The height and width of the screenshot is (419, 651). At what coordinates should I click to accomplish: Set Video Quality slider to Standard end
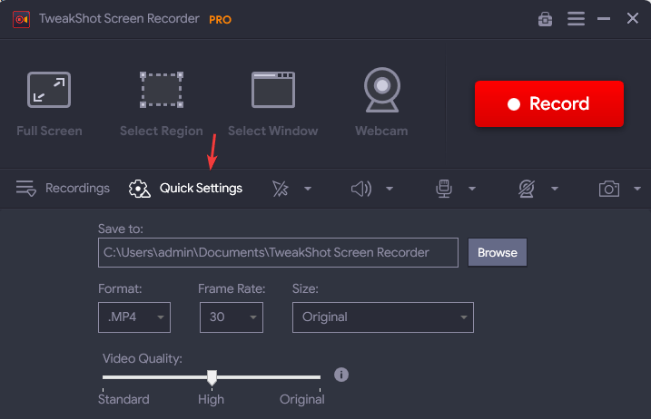104,377
